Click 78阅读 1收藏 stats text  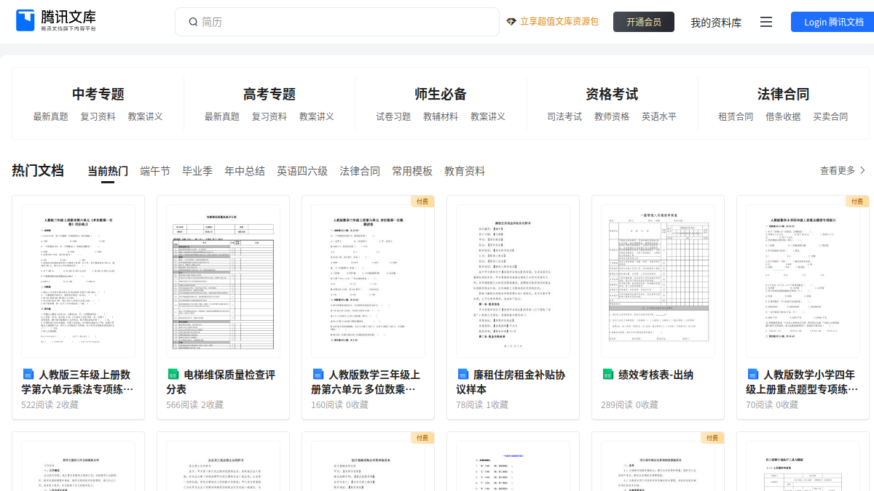[x=482, y=404]
